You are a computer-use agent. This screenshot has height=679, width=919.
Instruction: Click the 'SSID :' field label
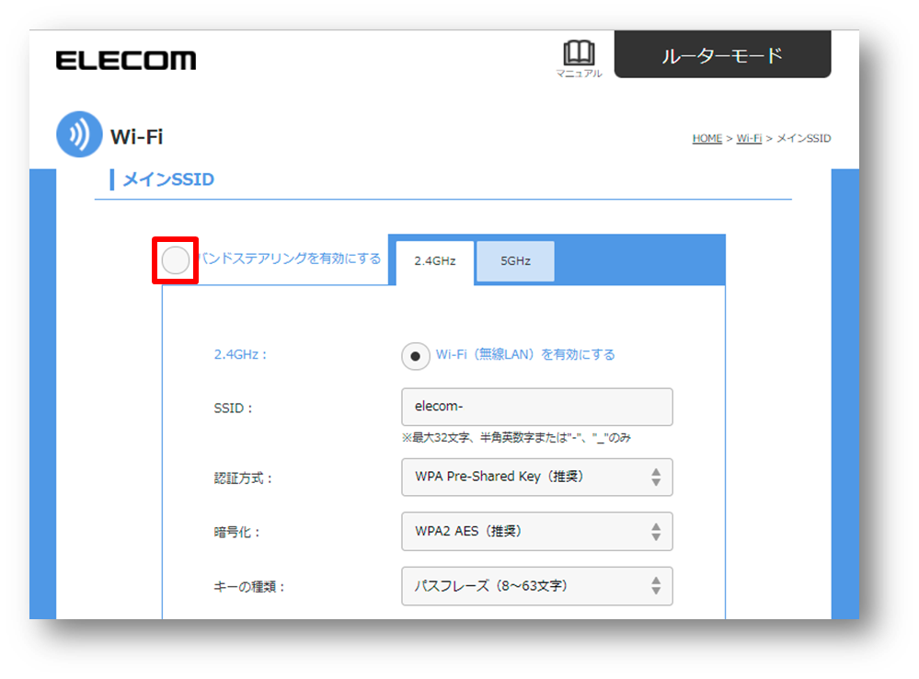coord(234,409)
